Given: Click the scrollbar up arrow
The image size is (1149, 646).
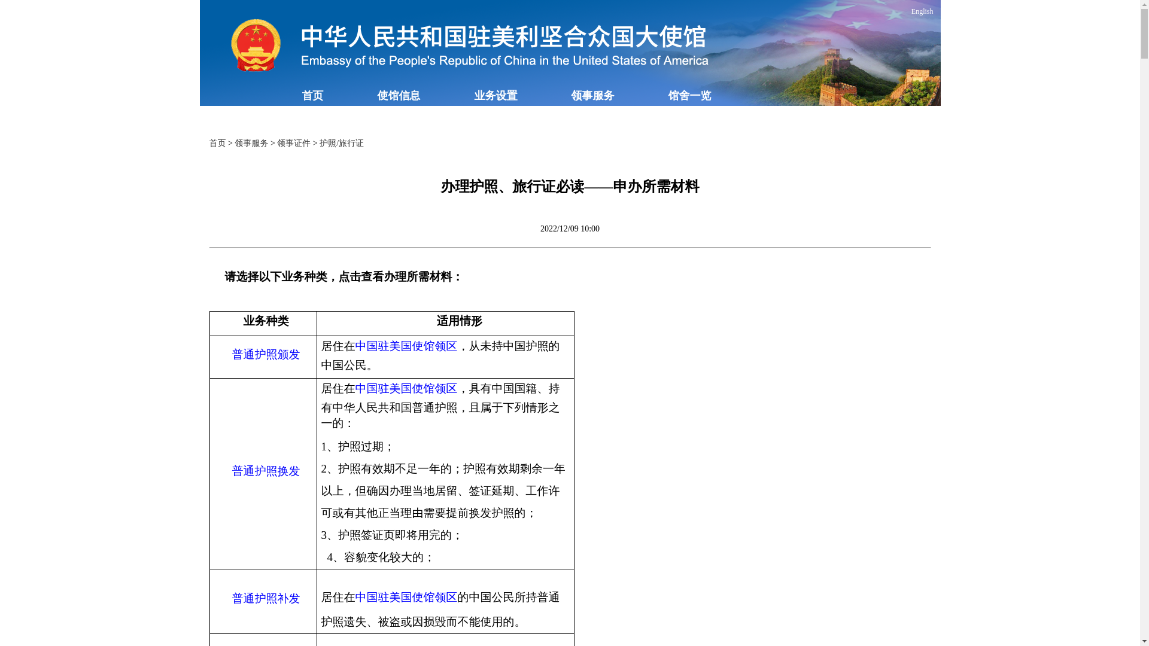Looking at the screenshot, I should tap(1144, 4).
